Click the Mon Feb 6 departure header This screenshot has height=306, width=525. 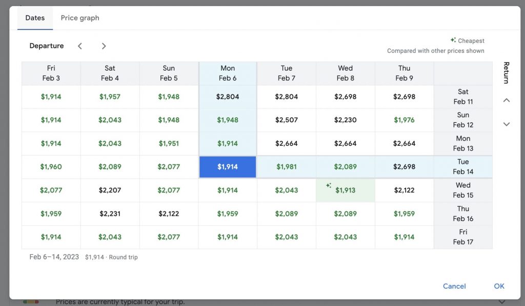pyautogui.click(x=228, y=73)
